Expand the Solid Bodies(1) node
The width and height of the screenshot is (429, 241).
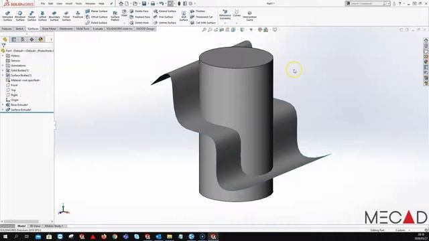coord(3,70)
